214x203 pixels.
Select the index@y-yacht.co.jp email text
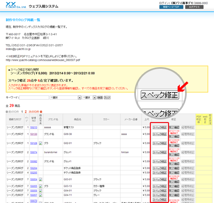[18, 49]
